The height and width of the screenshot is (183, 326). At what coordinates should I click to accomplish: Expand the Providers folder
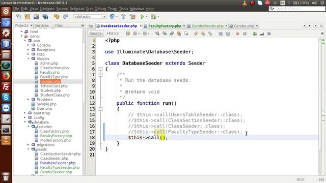pyautogui.click(x=28, y=100)
